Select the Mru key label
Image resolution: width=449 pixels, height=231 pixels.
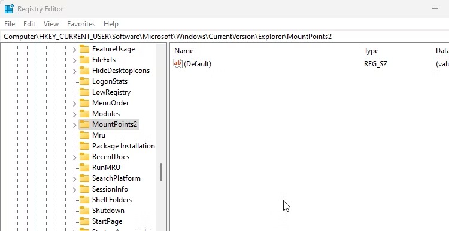99,135
